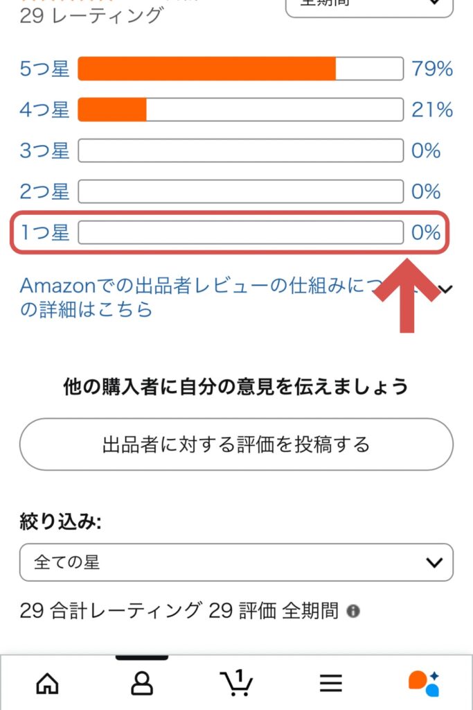The width and height of the screenshot is (473, 710).
Task: Click info icon beside 全期間 text
Action: point(353,612)
